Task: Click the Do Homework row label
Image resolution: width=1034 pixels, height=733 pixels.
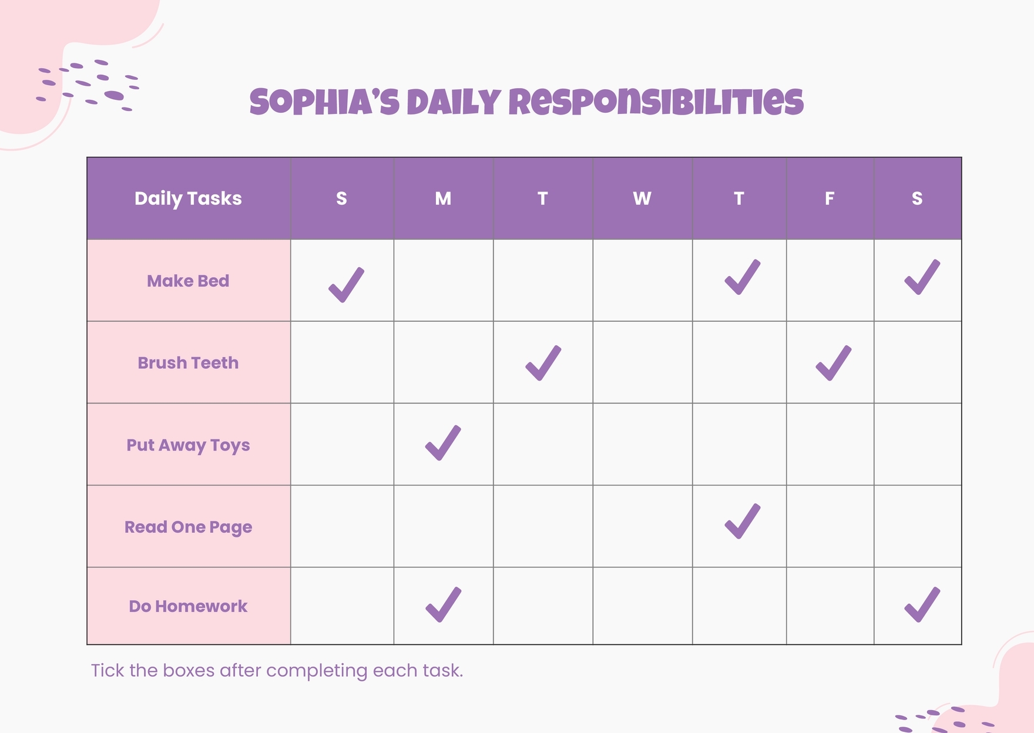Action: tap(188, 606)
